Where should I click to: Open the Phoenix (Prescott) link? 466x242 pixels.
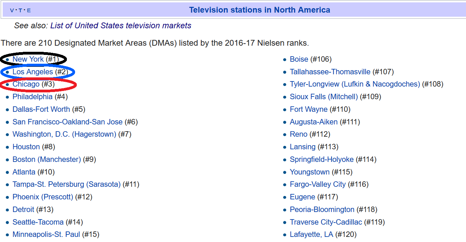pyautogui.click(x=43, y=197)
